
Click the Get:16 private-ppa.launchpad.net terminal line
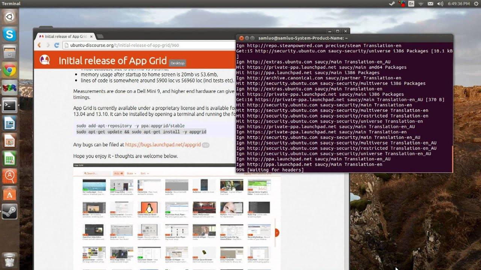(340, 100)
